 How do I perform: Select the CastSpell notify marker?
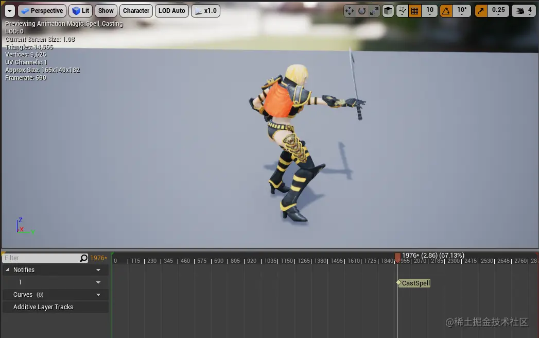coord(413,283)
